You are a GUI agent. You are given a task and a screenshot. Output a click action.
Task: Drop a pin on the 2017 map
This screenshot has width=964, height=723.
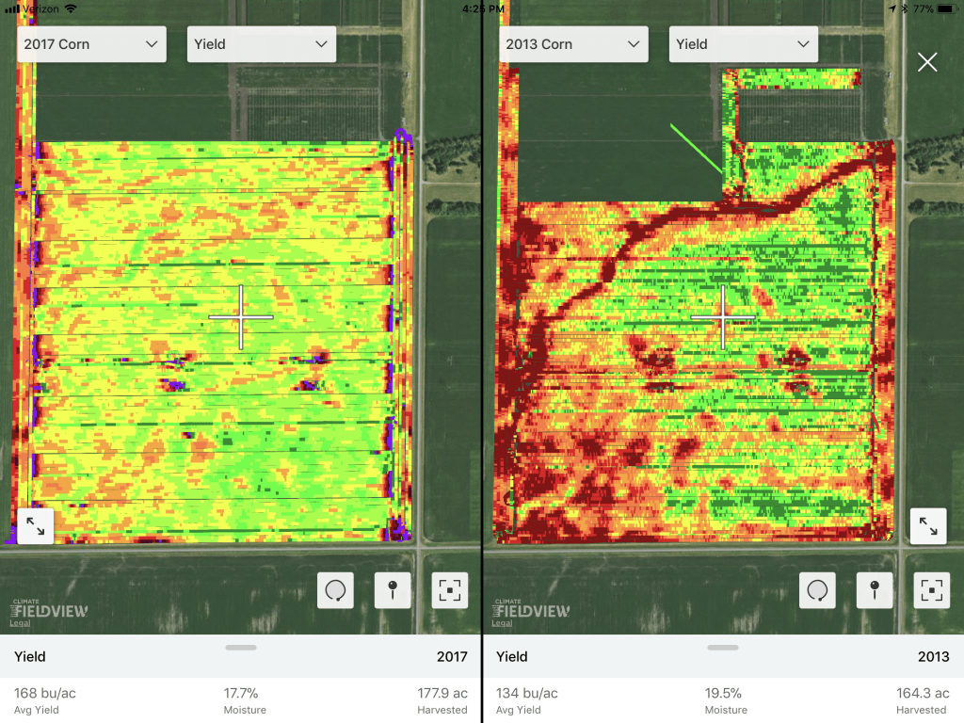393,590
